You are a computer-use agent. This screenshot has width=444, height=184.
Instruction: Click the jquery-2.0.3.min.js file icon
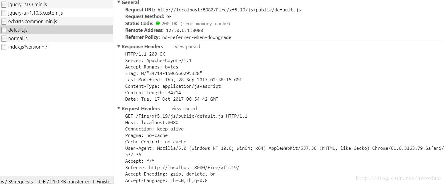4,4
